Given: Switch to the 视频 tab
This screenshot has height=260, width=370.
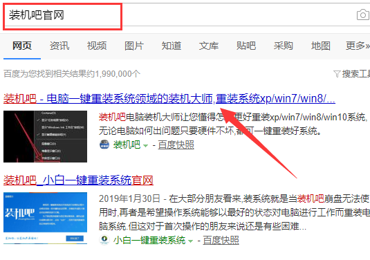Looking at the screenshot, I should tap(97, 46).
